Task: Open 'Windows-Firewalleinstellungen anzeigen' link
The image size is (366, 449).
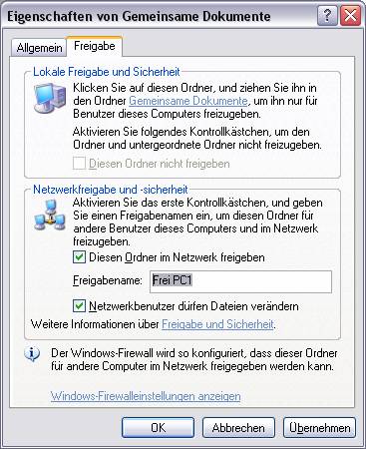Action: (146, 396)
